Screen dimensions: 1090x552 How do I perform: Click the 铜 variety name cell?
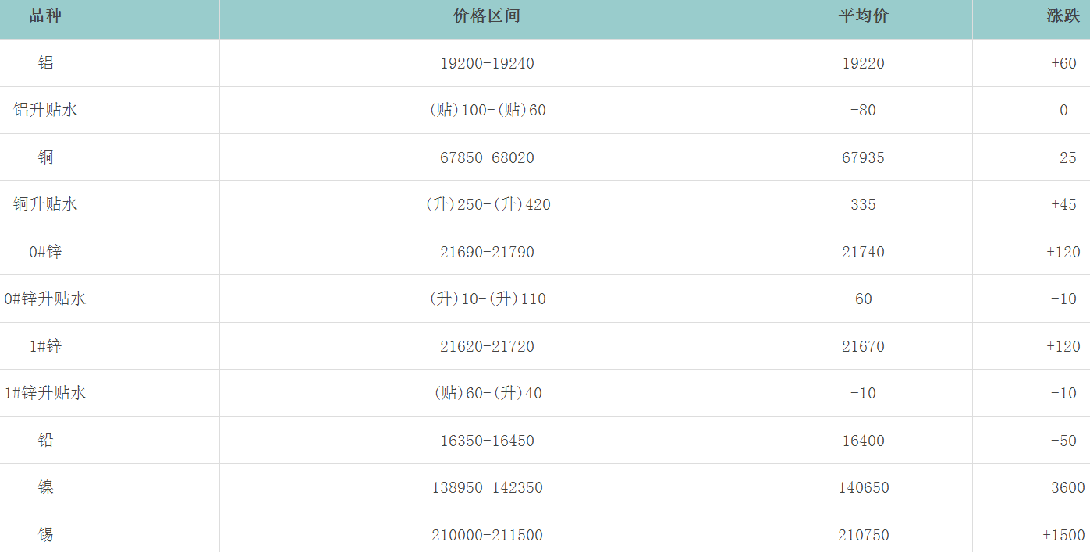click(x=46, y=157)
